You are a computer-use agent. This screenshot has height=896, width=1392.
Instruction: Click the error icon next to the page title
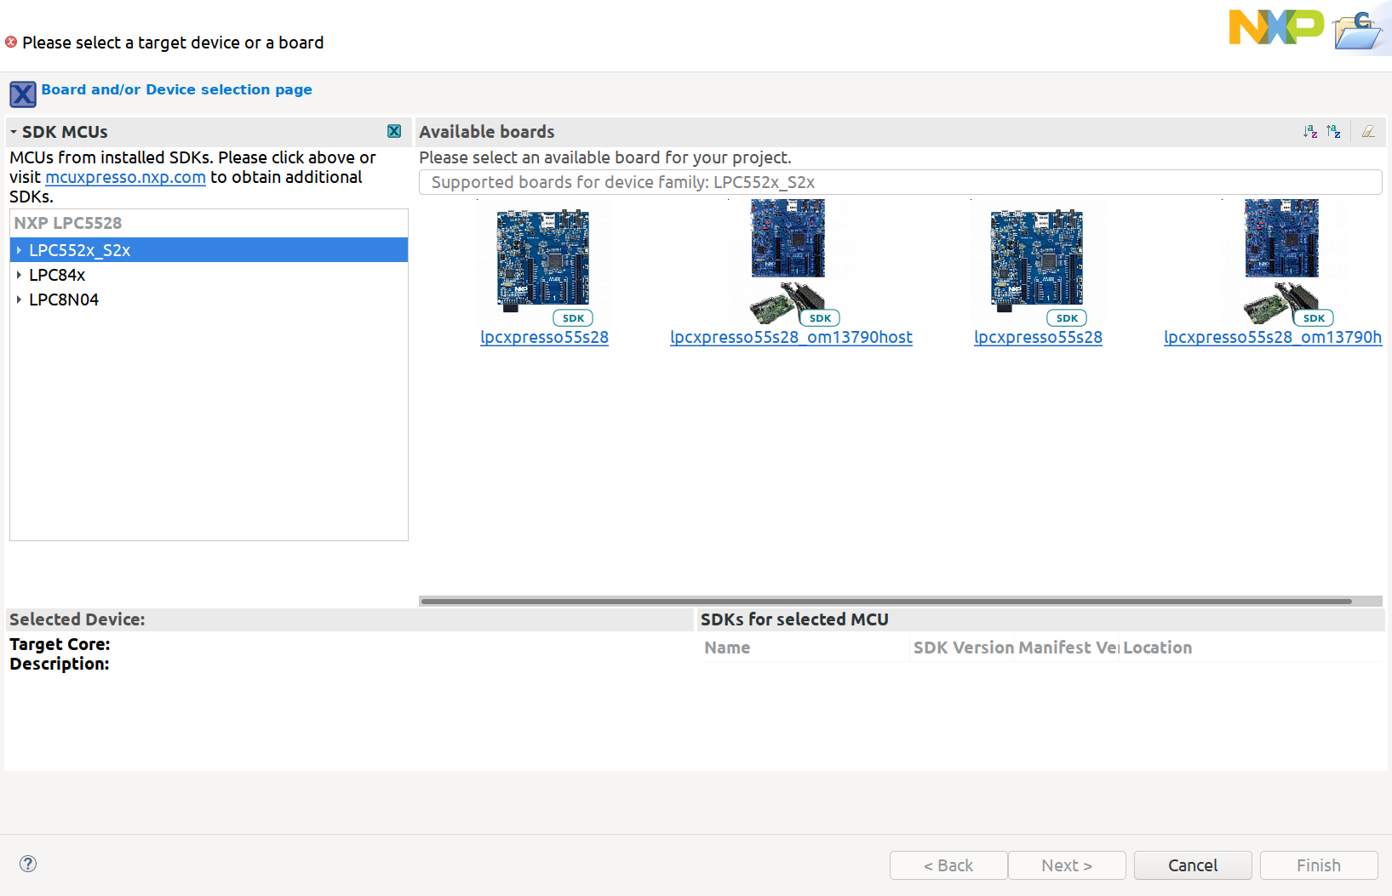click(10, 41)
